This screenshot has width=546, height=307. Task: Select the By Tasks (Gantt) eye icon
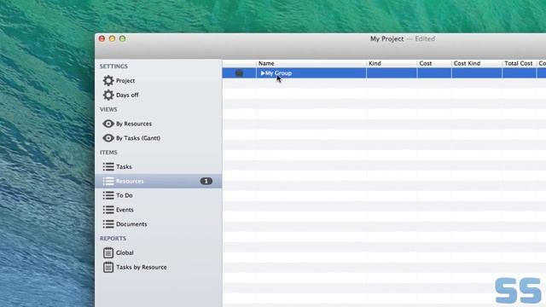(108, 138)
